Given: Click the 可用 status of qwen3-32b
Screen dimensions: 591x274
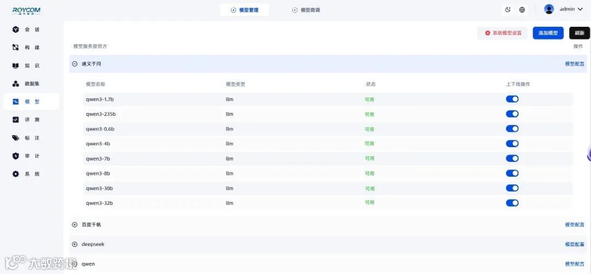Looking at the screenshot, I should coord(369,203).
